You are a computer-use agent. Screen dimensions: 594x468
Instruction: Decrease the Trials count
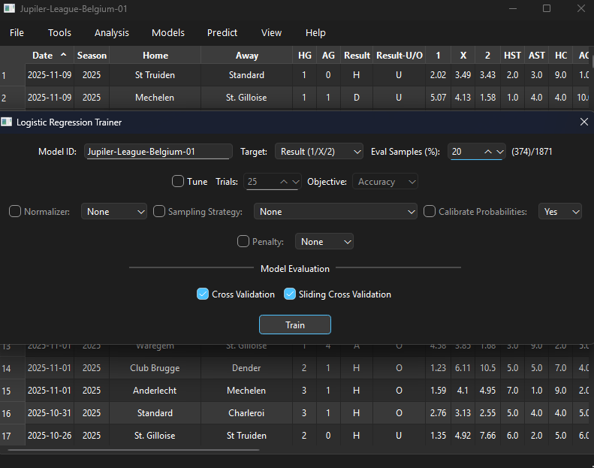[296, 182]
